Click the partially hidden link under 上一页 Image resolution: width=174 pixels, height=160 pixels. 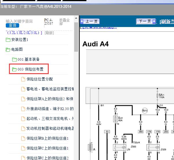(x=98, y=27)
